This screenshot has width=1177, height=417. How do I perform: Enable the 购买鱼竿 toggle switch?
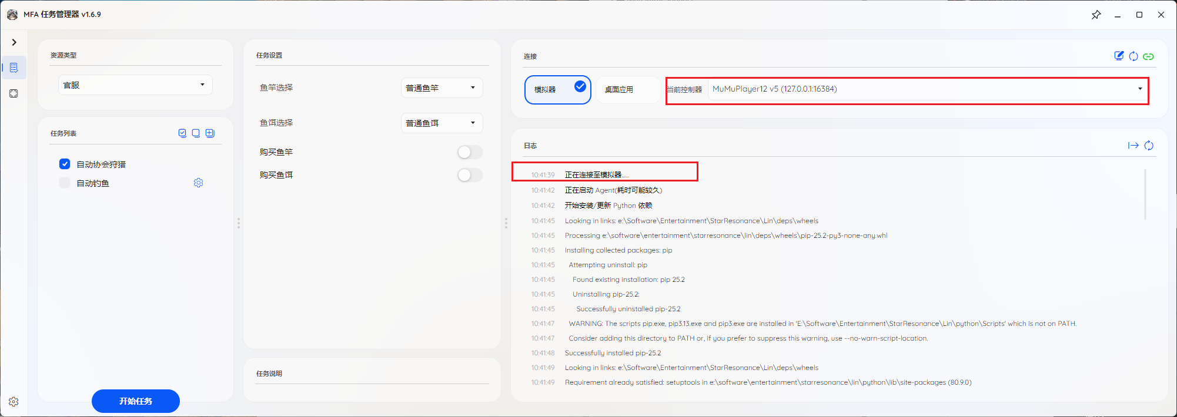click(470, 152)
